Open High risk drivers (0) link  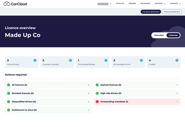(111, 93)
